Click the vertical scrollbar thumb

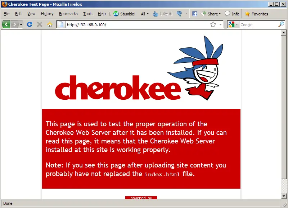pos(284,107)
